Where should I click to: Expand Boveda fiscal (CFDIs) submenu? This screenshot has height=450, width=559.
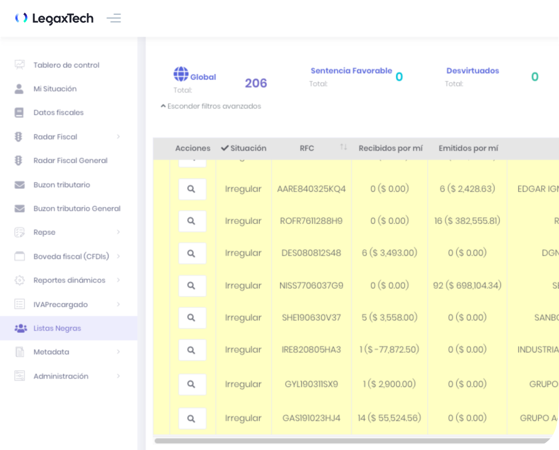coord(118,257)
